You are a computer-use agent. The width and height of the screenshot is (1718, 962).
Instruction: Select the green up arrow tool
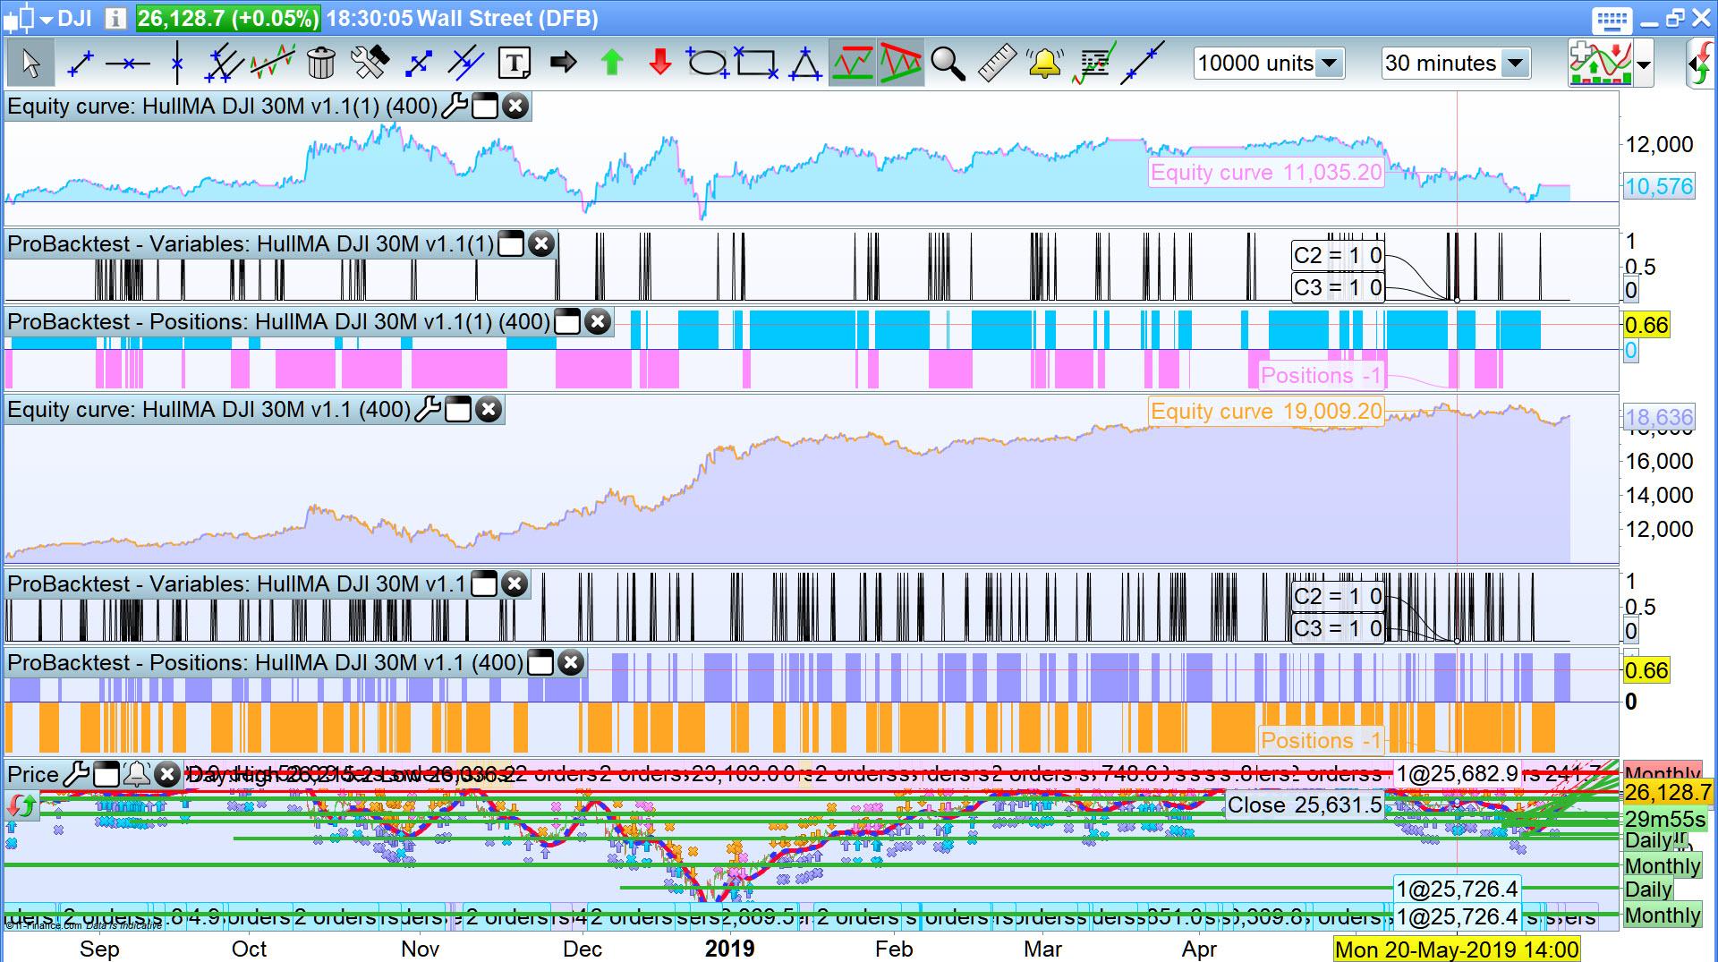point(612,63)
